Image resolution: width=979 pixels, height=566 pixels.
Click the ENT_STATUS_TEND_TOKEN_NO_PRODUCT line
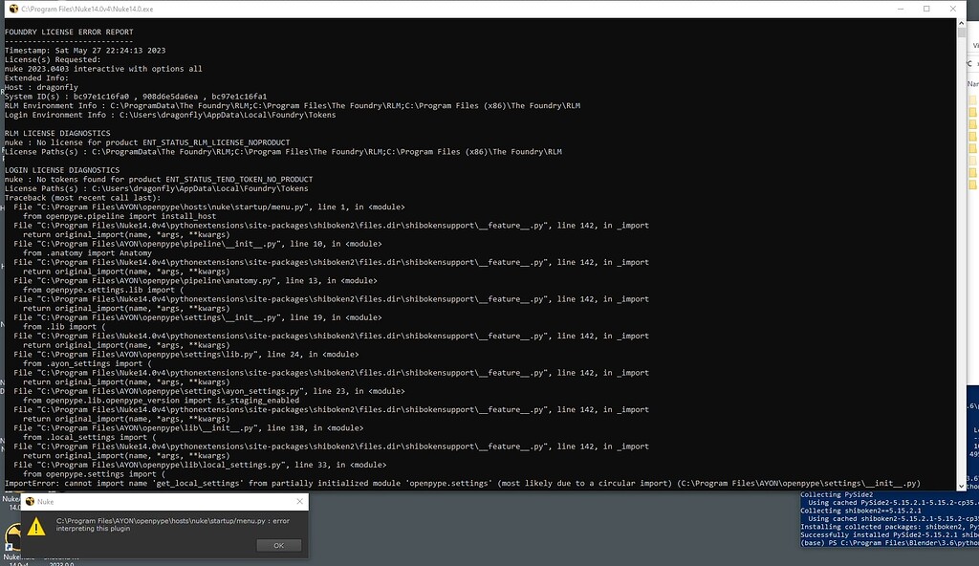pyautogui.click(x=160, y=180)
